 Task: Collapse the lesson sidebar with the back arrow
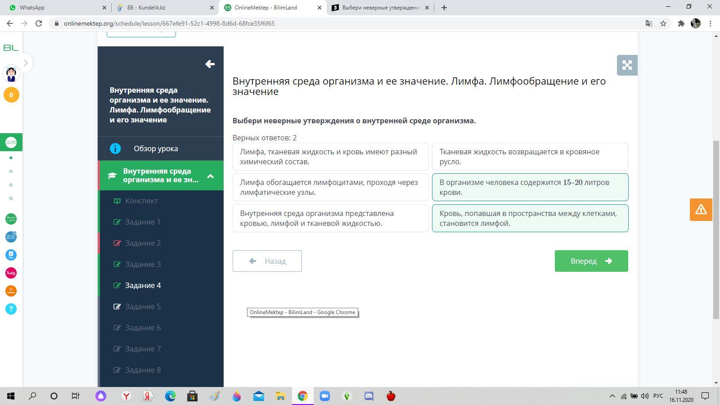click(x=210, y=64)
